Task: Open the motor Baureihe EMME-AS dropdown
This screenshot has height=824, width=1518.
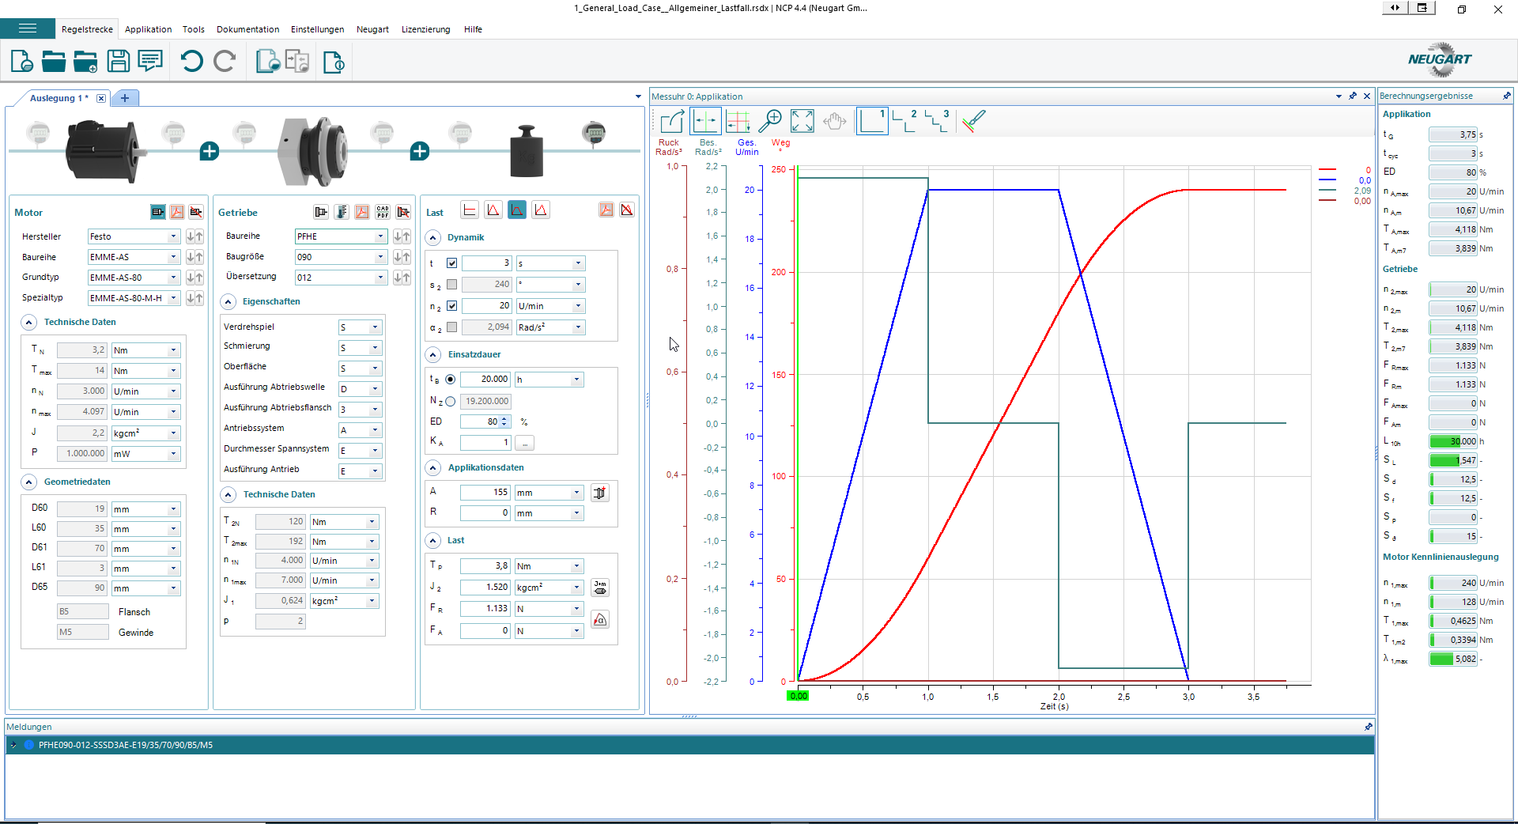Action: tap(134, 257)
